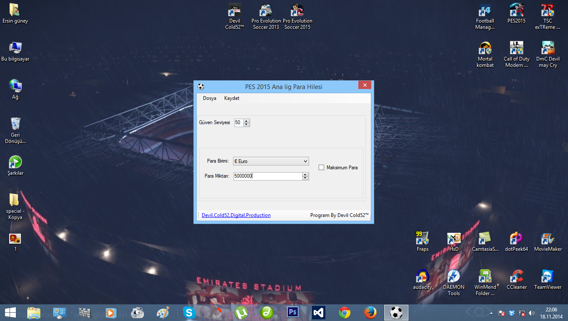Show hidden tray icons arrow
This screenshot has width=568, height=321.
point(491,313)
